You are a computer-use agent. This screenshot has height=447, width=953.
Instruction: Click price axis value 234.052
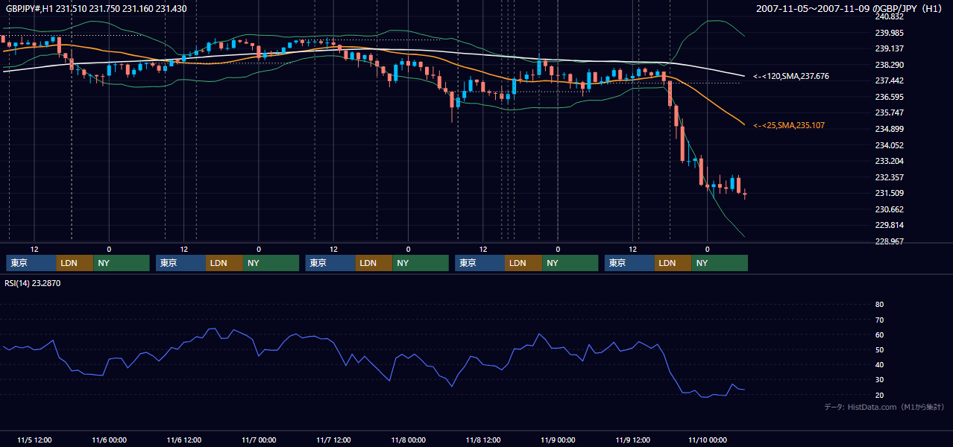(x=889, y=145)
